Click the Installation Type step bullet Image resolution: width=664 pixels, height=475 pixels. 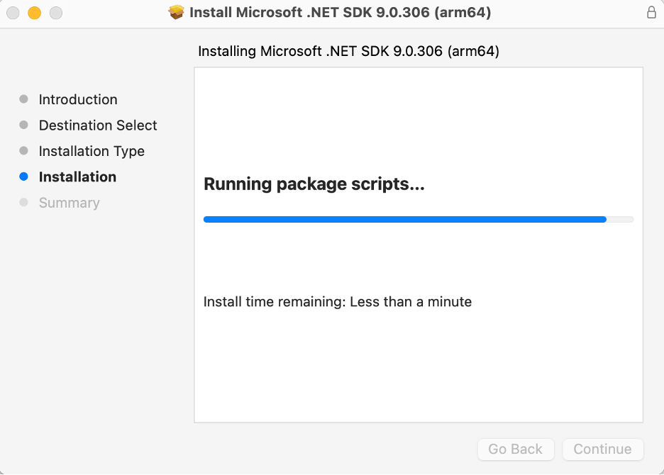point(23,151)
